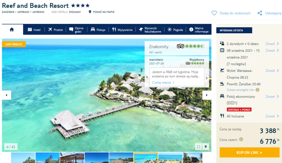Click the Pokaż na mapie location pin
Image resolution: width=282 pixels, height=163 pixels.
(90, 12)
